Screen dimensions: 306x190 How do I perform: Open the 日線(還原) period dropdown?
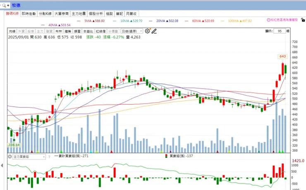[132, 31]
